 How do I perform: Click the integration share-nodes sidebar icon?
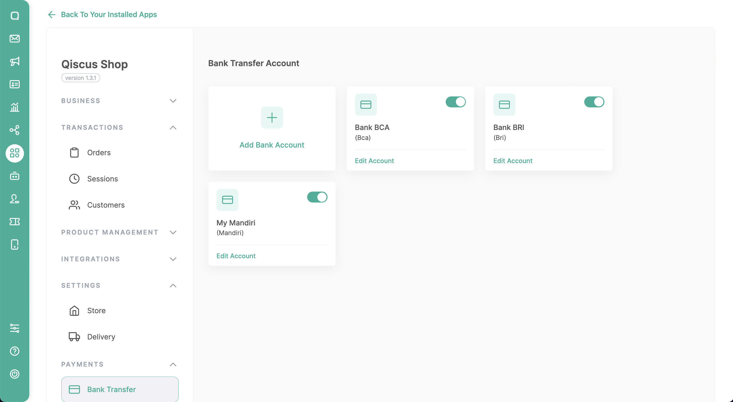(15, 130)
